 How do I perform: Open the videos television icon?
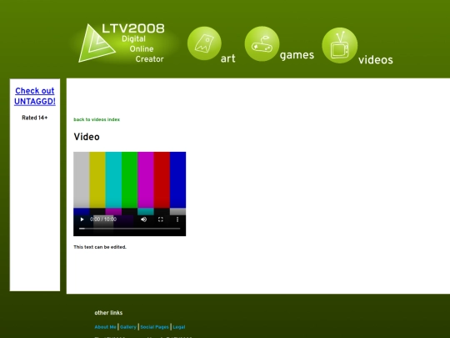[340, 45]
